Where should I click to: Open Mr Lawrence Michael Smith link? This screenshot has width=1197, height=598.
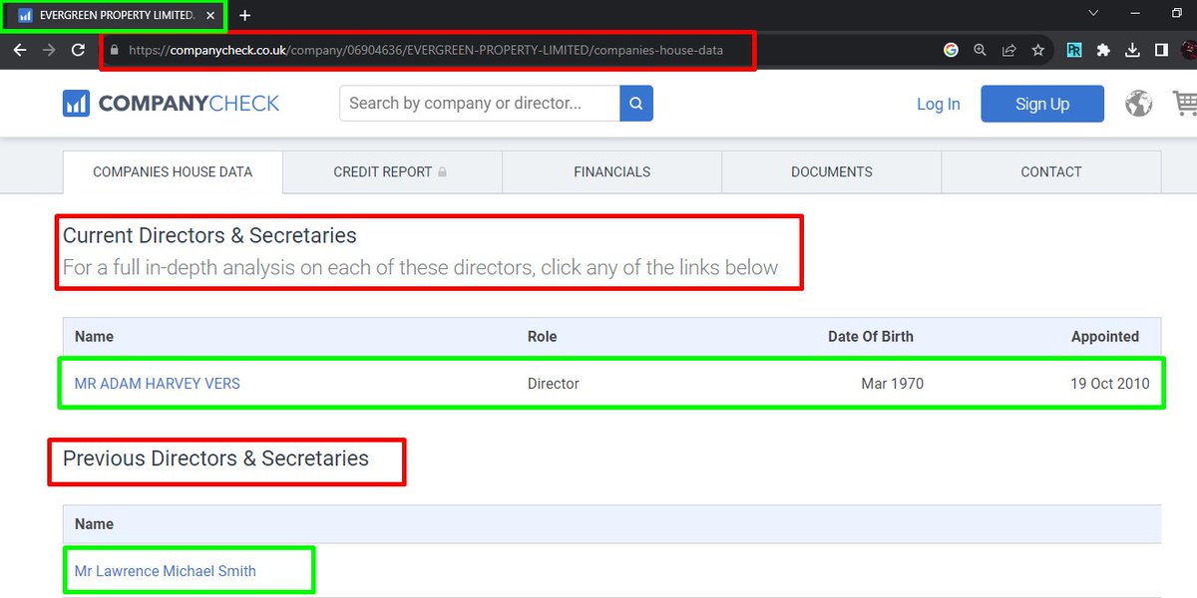(x=166, y=571)
